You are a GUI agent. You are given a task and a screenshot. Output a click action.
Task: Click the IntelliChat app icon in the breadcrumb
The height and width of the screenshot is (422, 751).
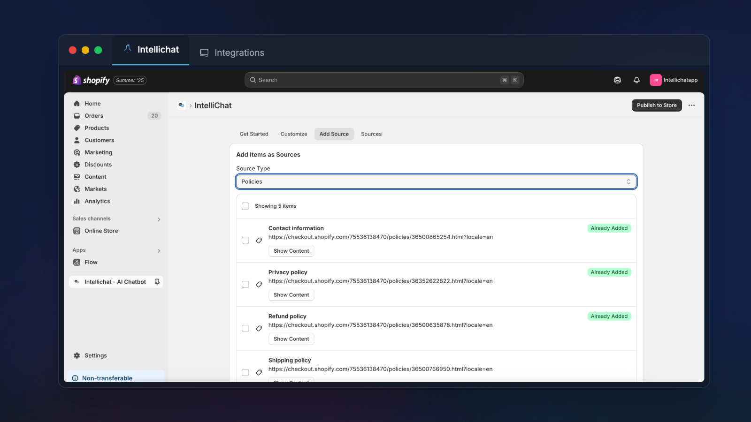tap(181, 105)
